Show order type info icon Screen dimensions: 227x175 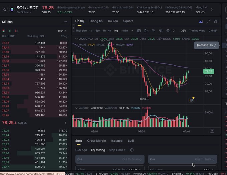point(132,150)
